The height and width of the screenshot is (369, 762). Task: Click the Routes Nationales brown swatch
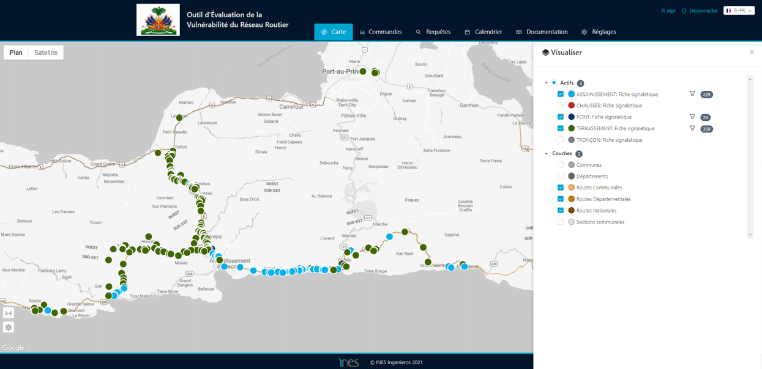coord(571,210)
